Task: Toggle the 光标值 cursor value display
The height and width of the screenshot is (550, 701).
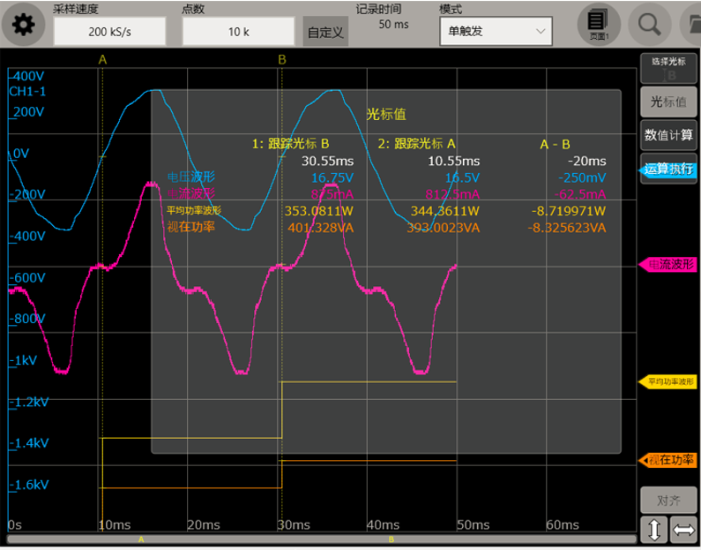Action: (667, 102)
